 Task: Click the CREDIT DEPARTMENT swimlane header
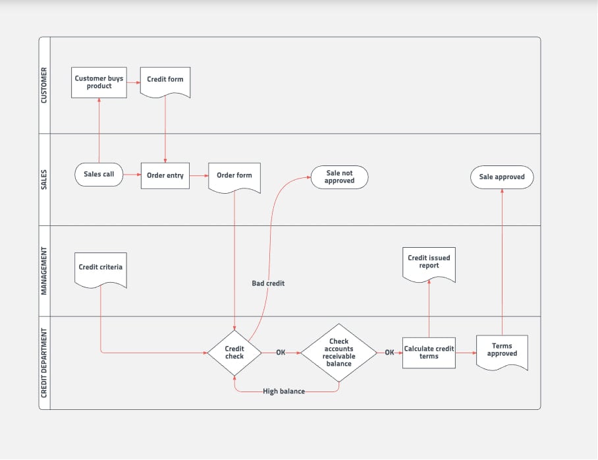pos(44,362)
